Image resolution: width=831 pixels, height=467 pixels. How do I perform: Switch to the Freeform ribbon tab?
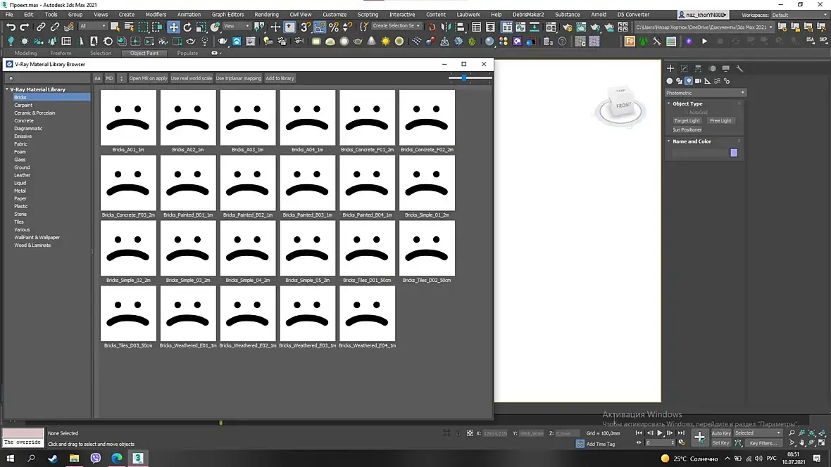click(61, 53)
